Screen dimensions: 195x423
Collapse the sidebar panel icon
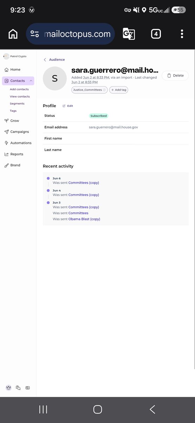pyautogui.click(x=27, y=388)
